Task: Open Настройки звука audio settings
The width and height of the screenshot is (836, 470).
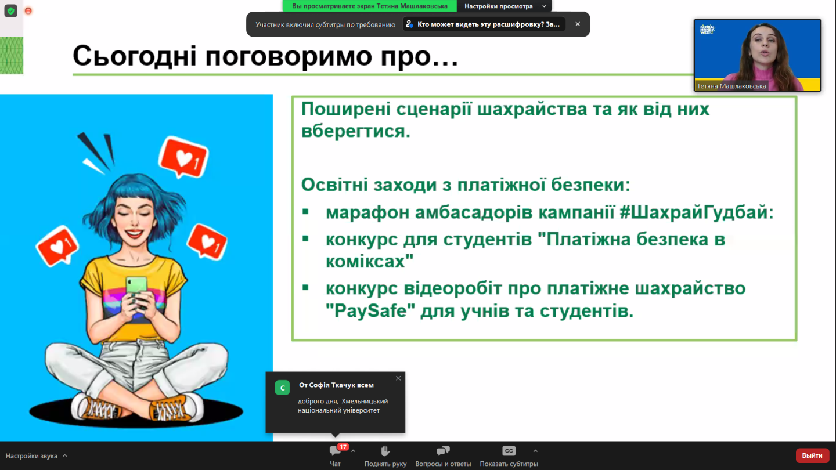Action: click(x=32, y=456)
